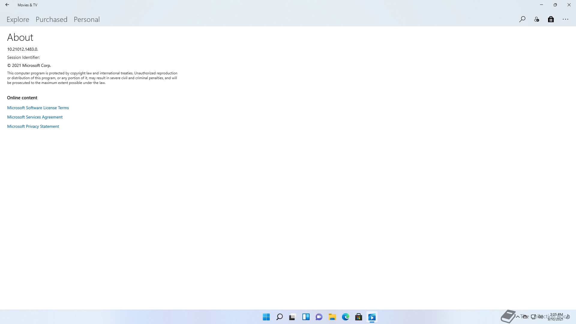
Task: Launch Microsoft Store from taskbar
Action: click(358, 317)
